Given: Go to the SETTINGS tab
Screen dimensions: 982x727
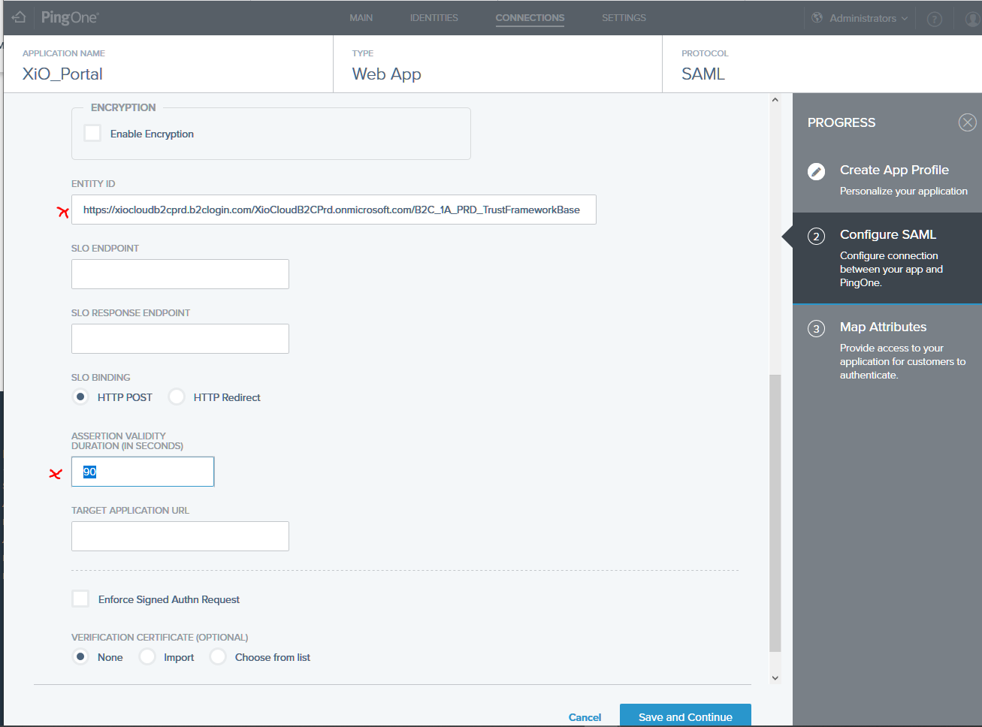Looking at the screenshot, I should pyautogui.click(x=624, y=17).
